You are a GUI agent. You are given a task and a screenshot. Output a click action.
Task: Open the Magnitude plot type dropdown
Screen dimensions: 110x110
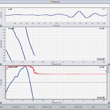[13, 67]
